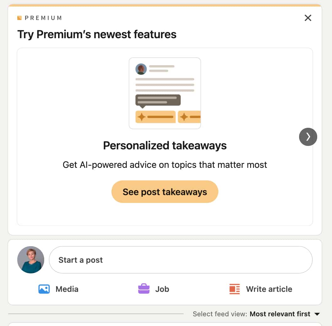Screen dimensions: 332x326
Task: Click the Media icon to attach a photo
Action: point(44,289)
